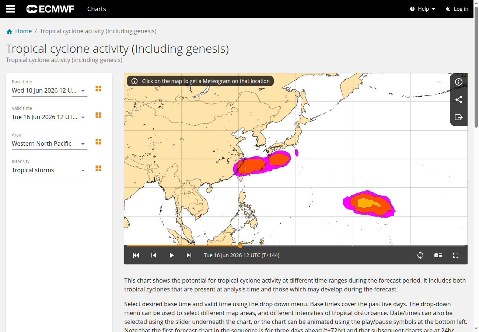
Task: Click the timeline slider handle
Action: (240, 245)
